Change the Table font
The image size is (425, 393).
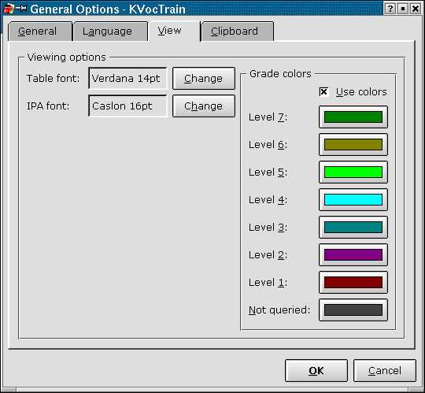coord(204,79)
